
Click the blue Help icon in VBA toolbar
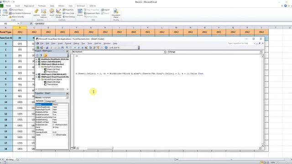pos(106,47)
